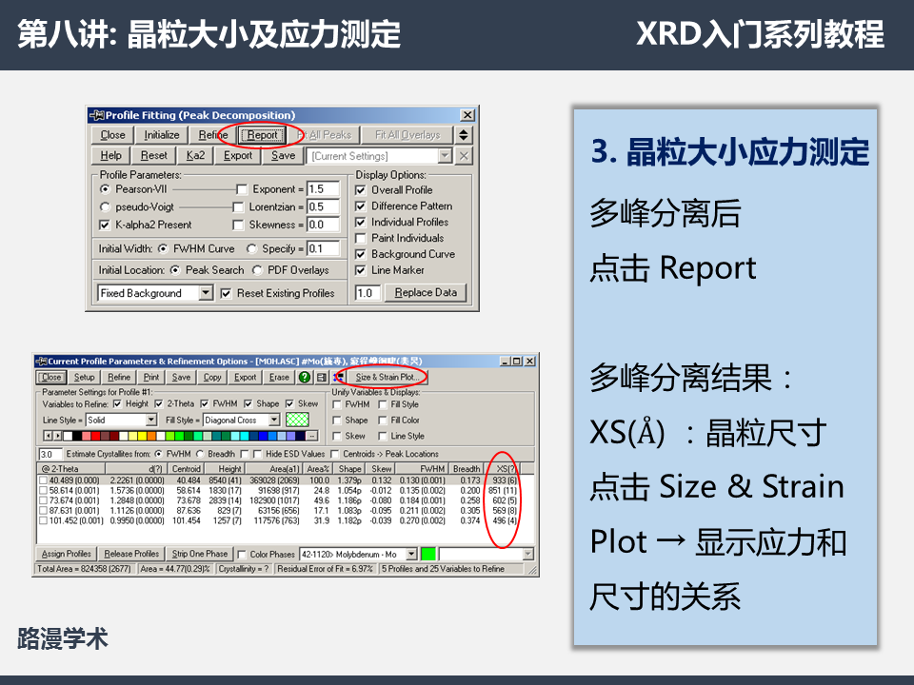
Task: Click the '101.452 (0.001)' row text
Action: pyautogui.click(x=76, y=520)
